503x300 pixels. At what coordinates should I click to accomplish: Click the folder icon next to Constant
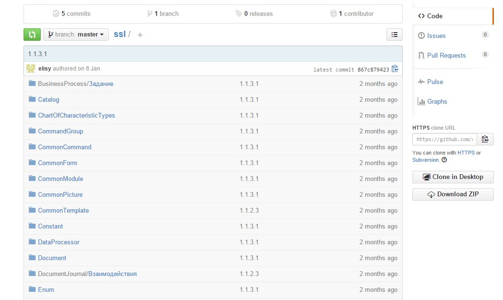[32, 226]
